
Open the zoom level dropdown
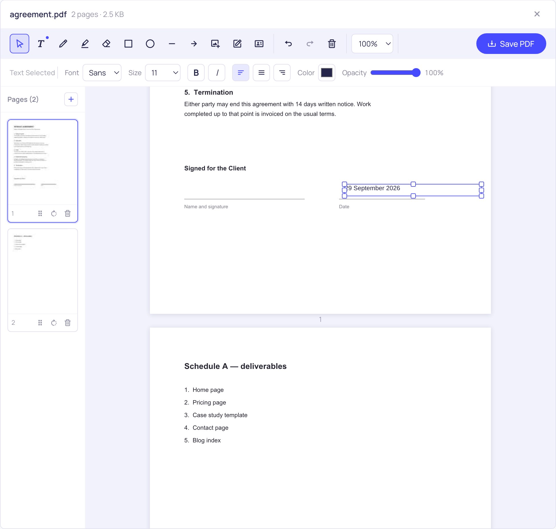pos(372,44)
